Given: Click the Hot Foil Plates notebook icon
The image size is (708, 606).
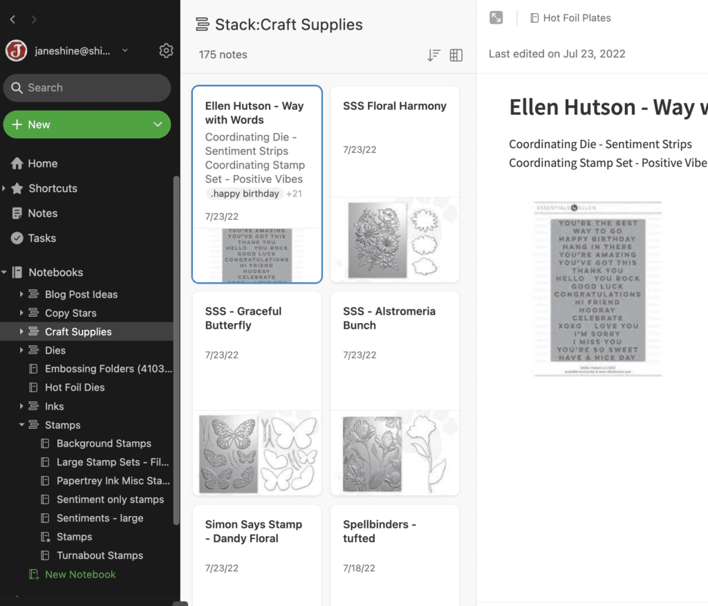Looking at the screenshot, I should 534,18.
